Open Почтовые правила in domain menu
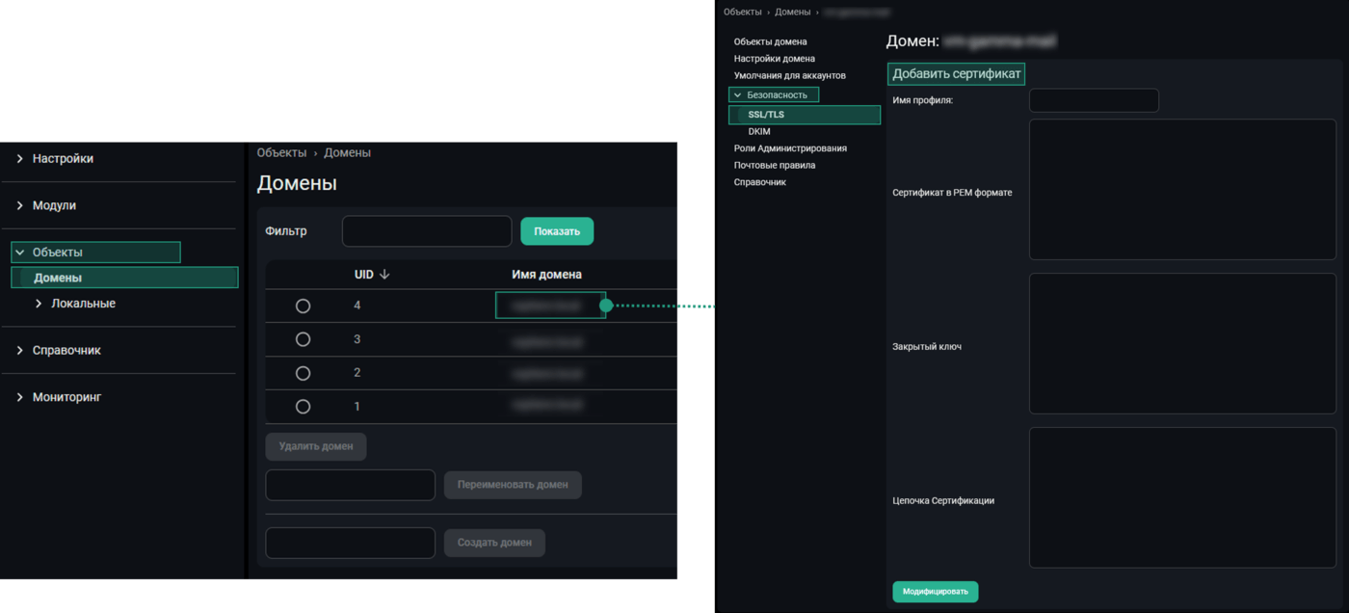Screen dimensions: 1349x613 (774, 166)
